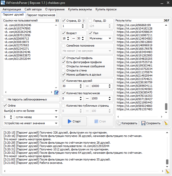Open Устройство не имеет значения dropdown
Screen dimensions: 172x176
coord(31,123)
